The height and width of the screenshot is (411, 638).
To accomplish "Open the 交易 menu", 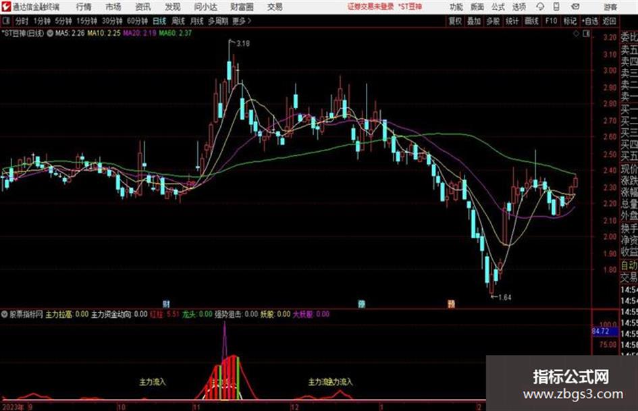I will pyautogui.click(x=275, y=7).
